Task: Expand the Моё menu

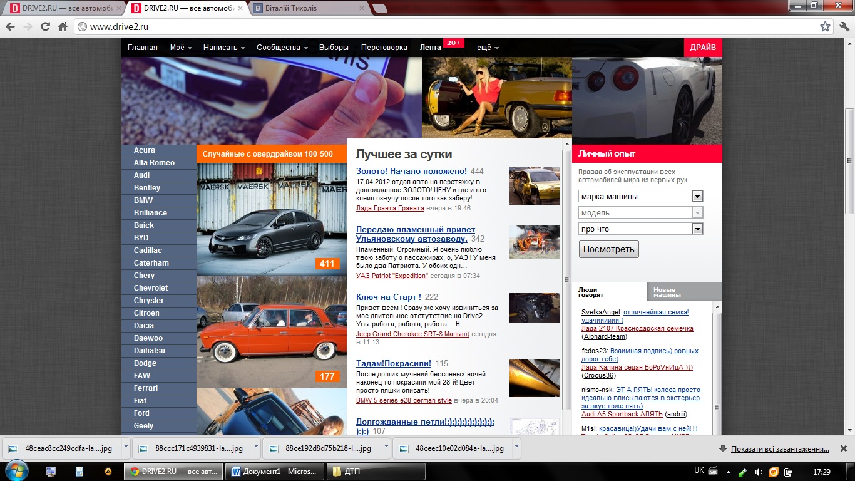Action: 181,48
